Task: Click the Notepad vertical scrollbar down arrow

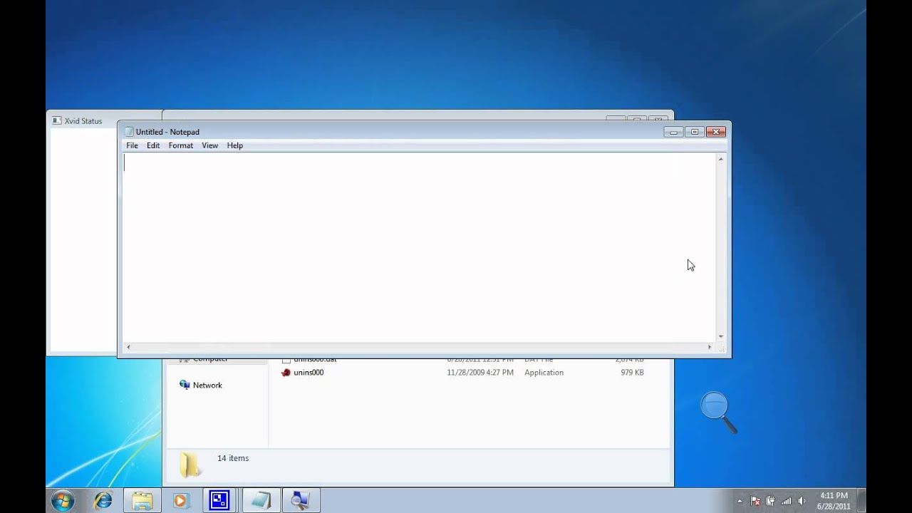Action: [x=721, y=336]
